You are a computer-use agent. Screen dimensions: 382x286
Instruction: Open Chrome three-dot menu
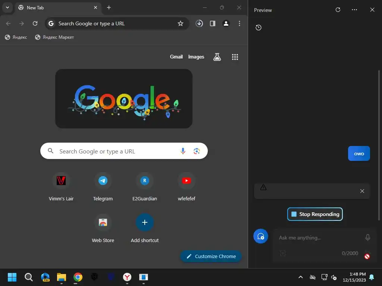pos(239,23)
